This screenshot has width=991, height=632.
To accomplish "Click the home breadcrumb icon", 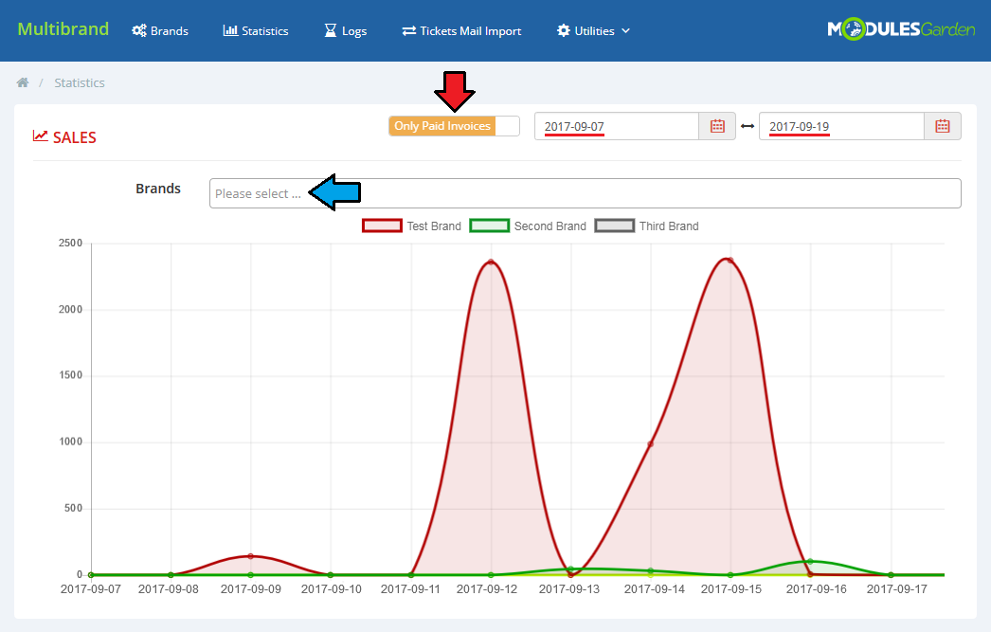I will tap(23, 82).
